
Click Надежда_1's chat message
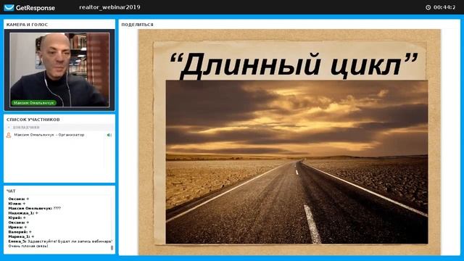(x=23, y=213)
